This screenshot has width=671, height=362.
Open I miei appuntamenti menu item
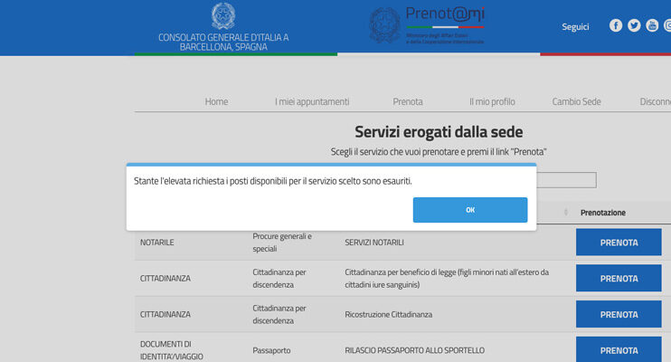[x=312, y=101]
